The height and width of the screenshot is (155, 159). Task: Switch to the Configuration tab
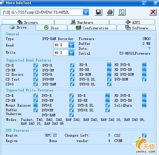[x=92, y=28]
